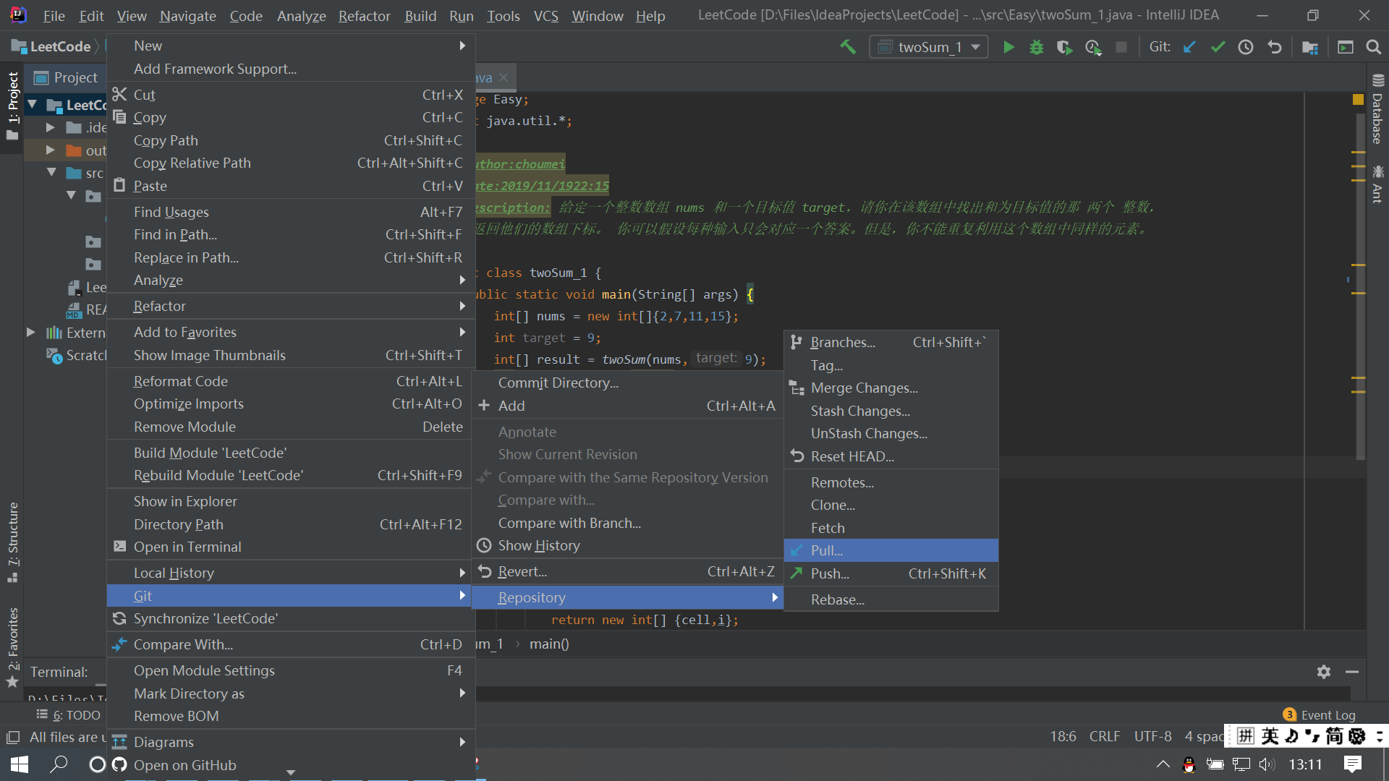
Task: Expand the Refactor submenu
Action: (291, 306)
